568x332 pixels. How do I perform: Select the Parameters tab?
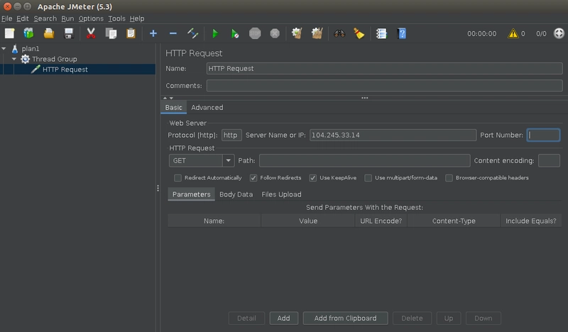[x=191, y=194]
